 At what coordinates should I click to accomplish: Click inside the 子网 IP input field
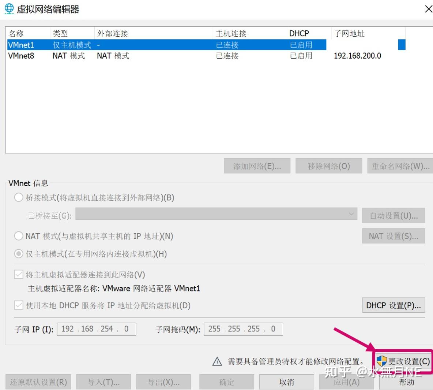click(x=96, y=328)
